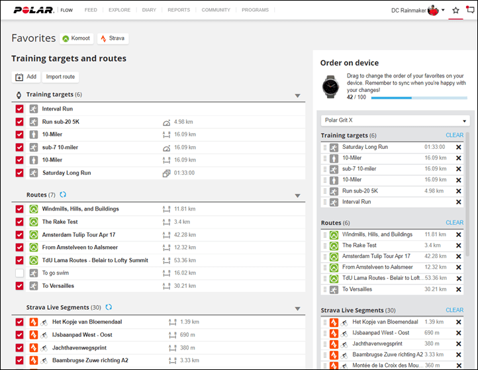Uncheck the Run sub-20 5K checkbox

pos(19,122)
